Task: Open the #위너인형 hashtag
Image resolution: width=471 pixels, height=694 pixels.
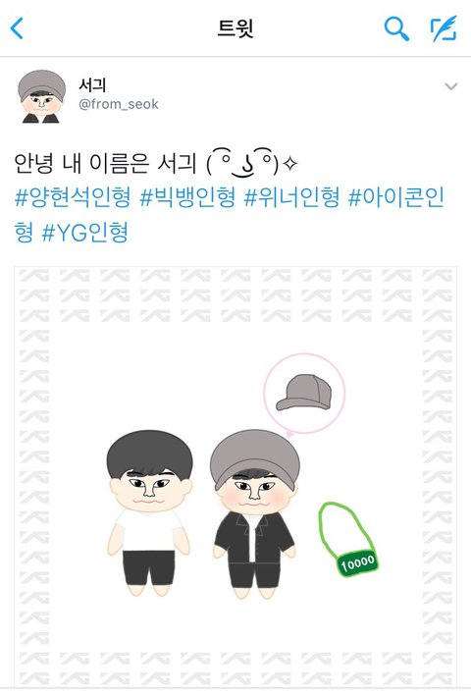Action: point(291,197)
